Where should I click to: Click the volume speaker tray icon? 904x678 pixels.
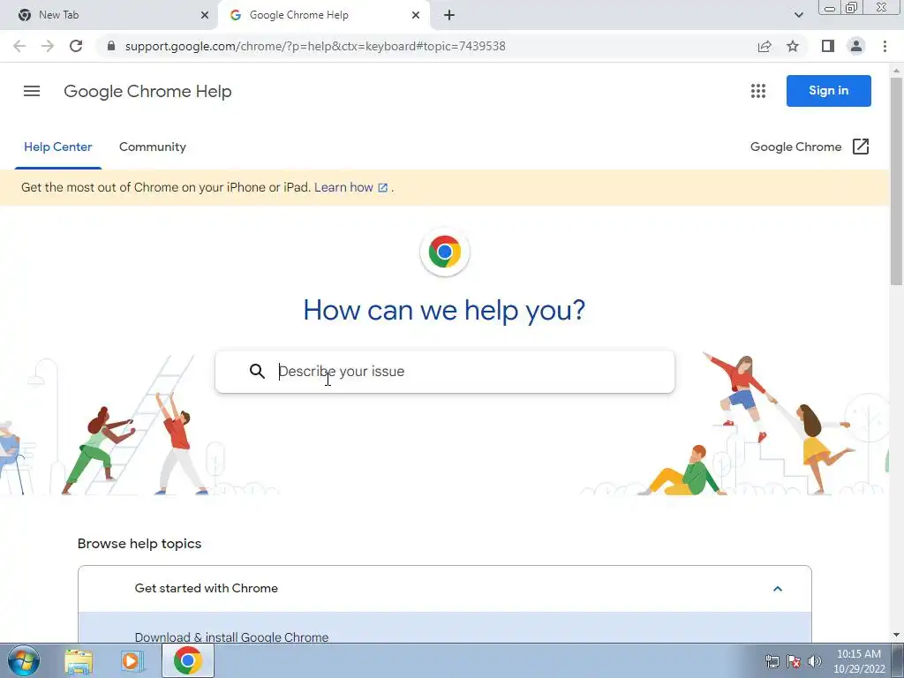[x=815, y=661]
